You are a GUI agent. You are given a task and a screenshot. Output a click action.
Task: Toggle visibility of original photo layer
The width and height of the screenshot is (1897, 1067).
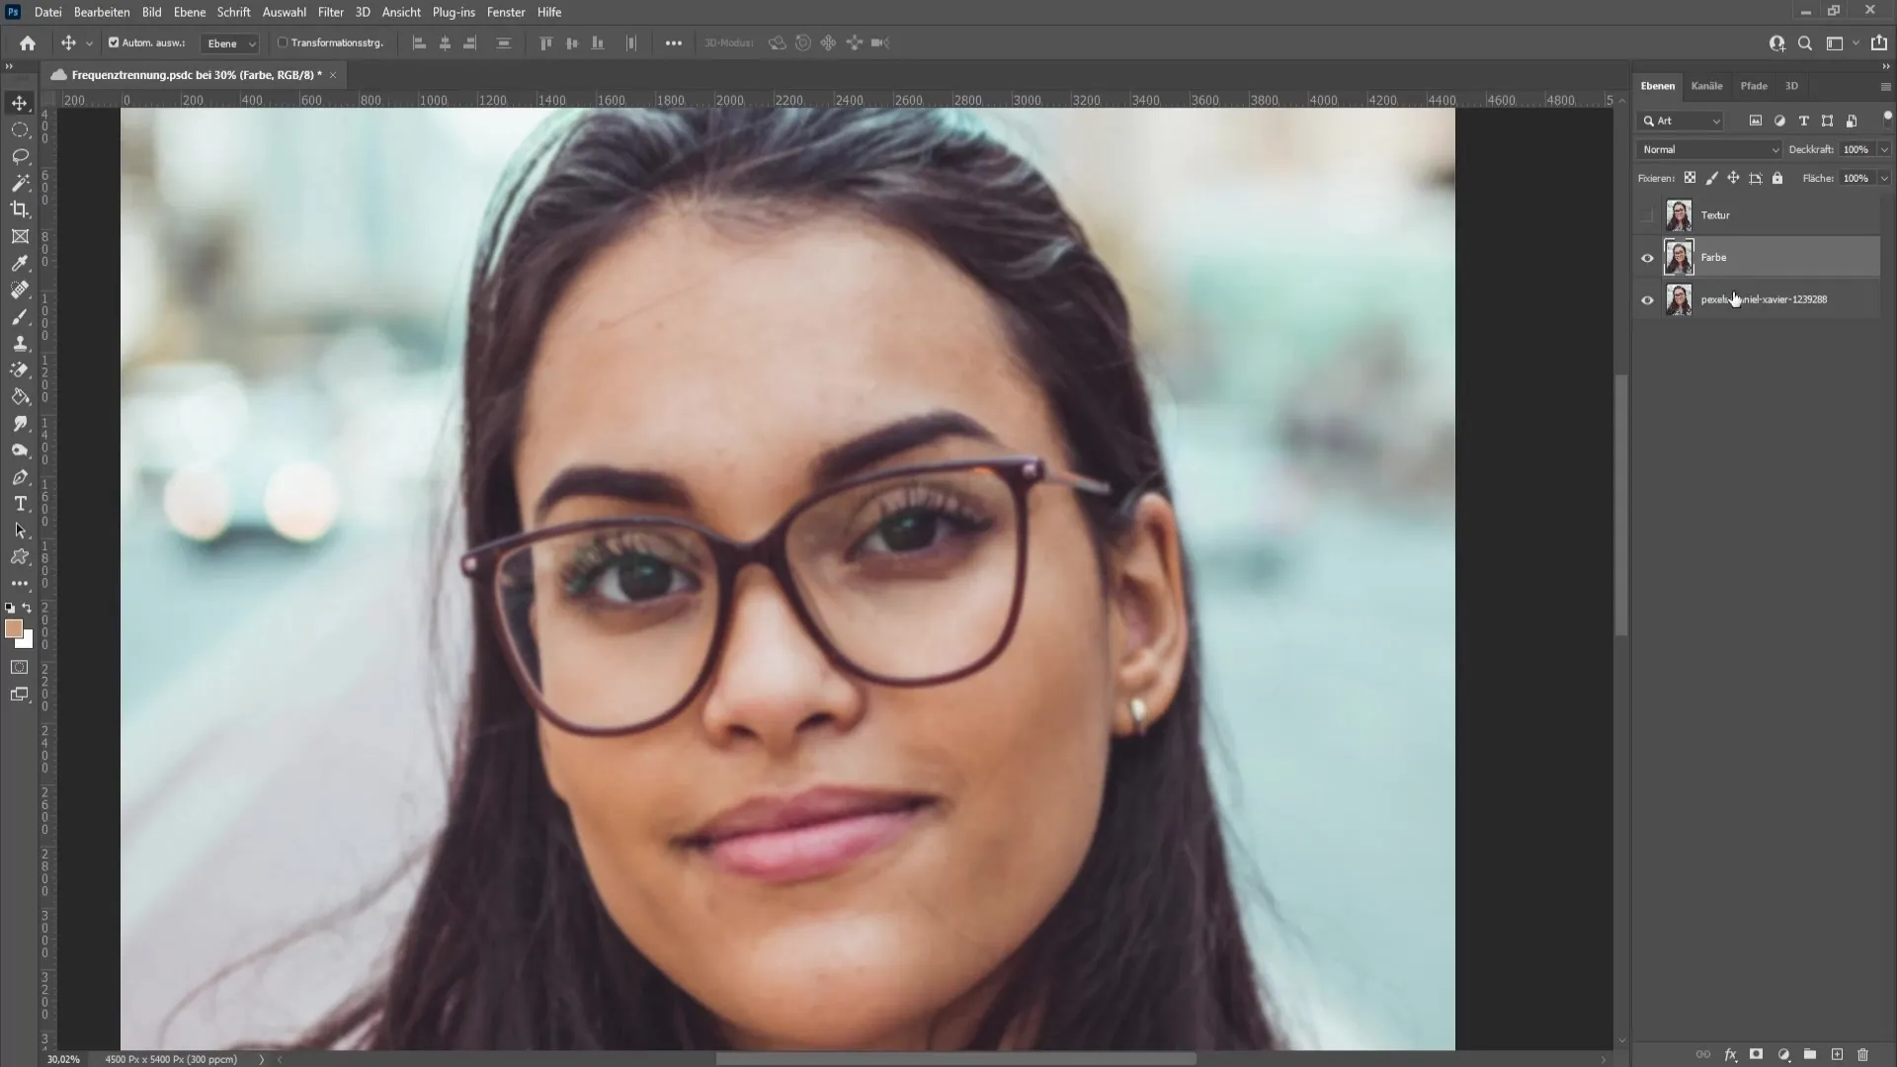[x=1647, y=298]
